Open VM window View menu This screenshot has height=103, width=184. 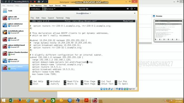(x=45, y=6)
